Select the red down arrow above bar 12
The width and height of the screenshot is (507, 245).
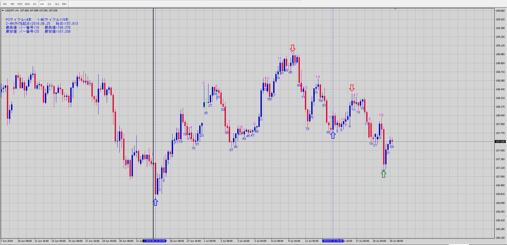292,48
